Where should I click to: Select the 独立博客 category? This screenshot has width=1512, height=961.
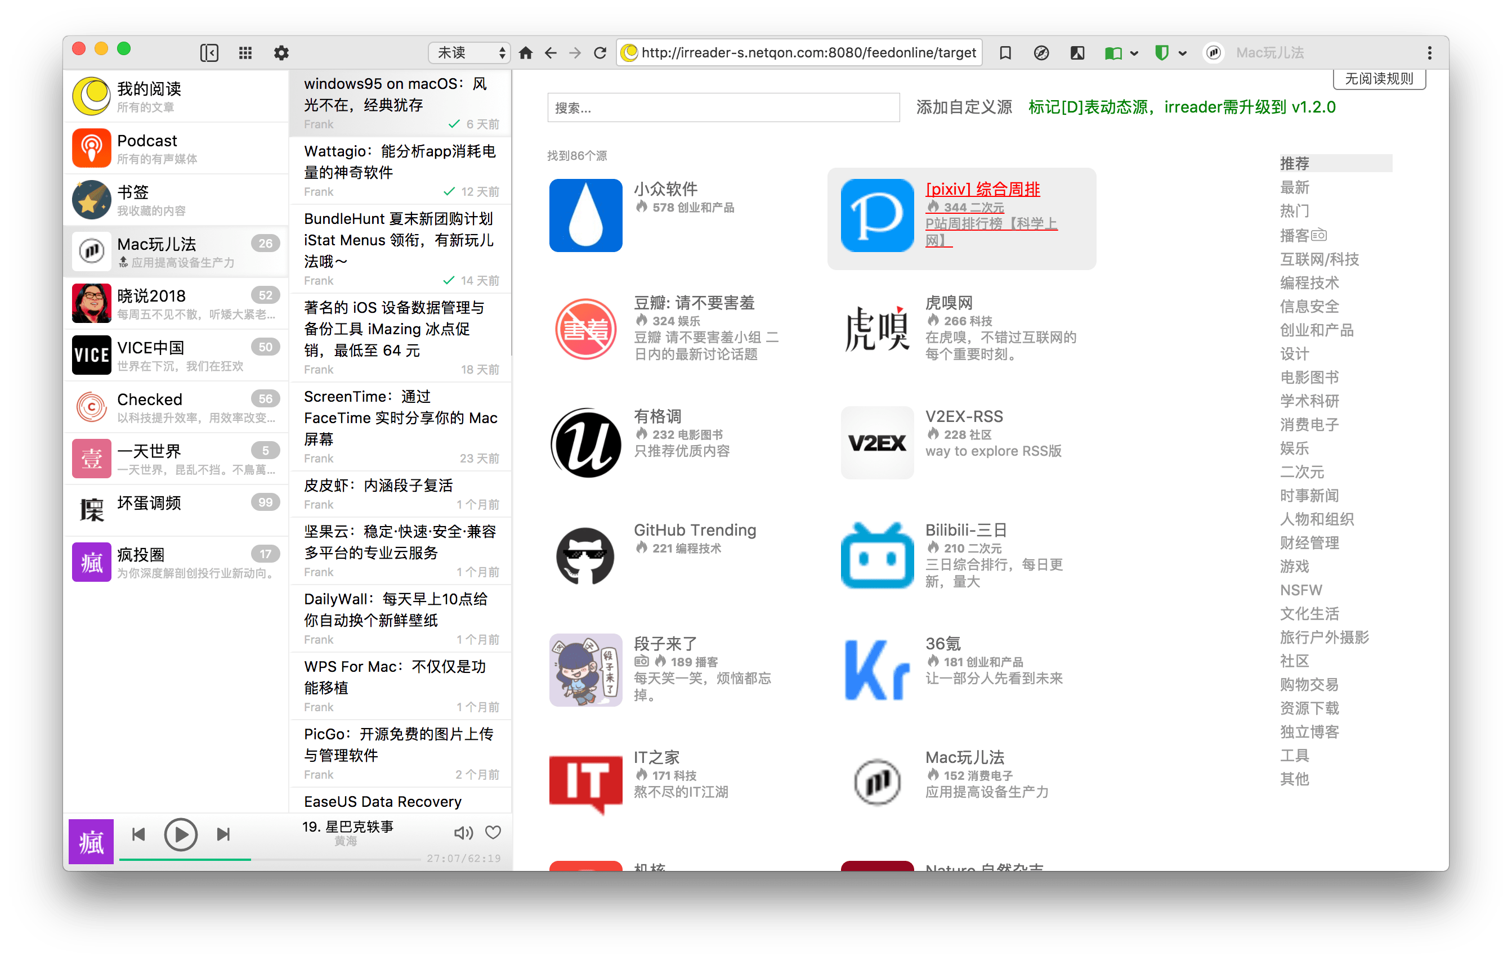click(x=1309, y=731)
